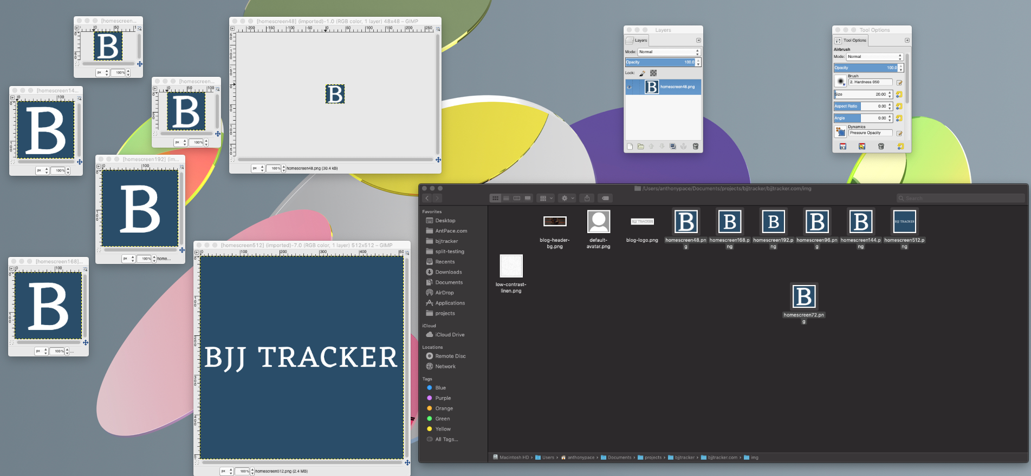Open the Finder action gear menu
The image size is (1031, 476).
[x=567, y=199]
